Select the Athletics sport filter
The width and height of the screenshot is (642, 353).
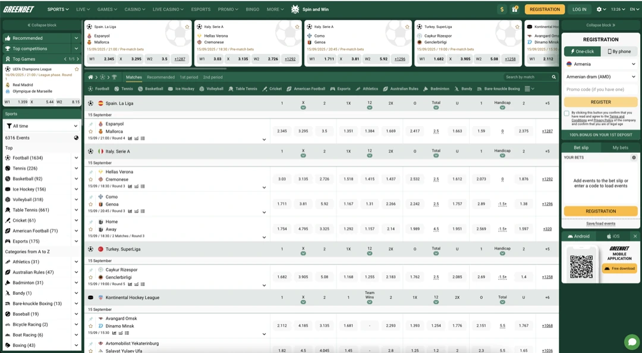coord(367,89)
